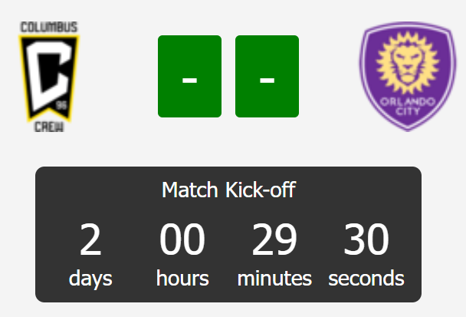This screenshot has height=317, width=466.
Task: Click the "hours" label
Action: pyautogui.click(x=182, y=278)
